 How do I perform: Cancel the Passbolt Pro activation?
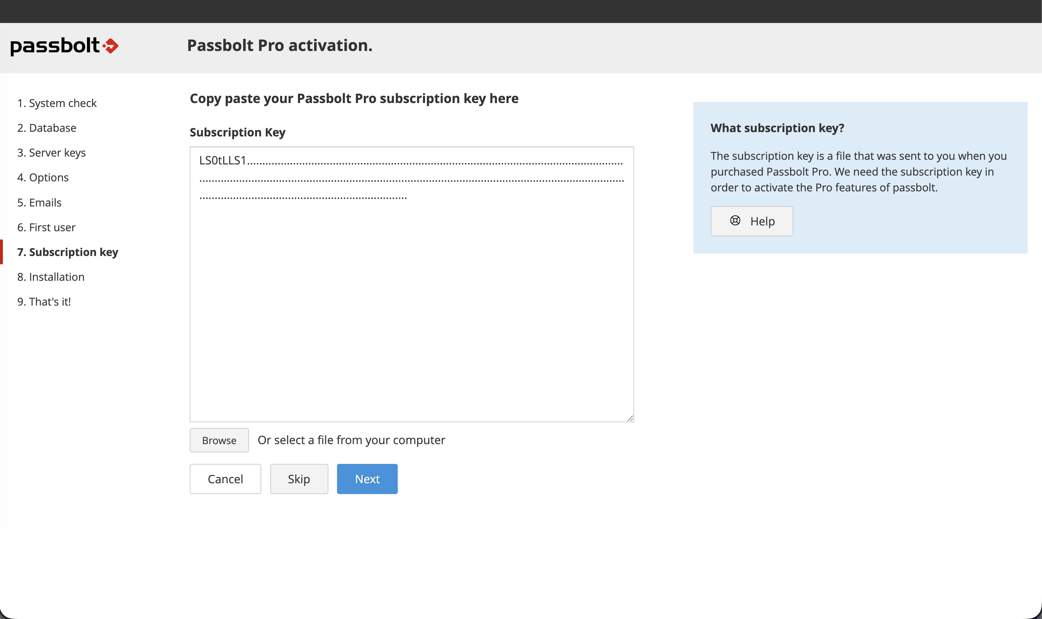[225, 479]
